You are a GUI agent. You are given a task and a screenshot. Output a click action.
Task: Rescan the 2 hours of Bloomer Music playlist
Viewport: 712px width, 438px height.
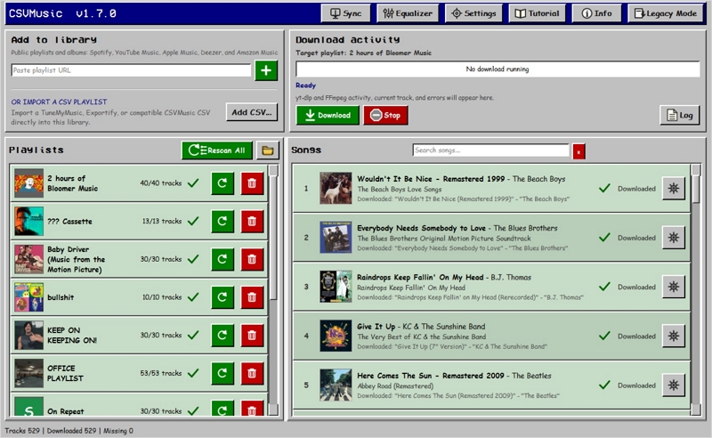pos(222,183)
